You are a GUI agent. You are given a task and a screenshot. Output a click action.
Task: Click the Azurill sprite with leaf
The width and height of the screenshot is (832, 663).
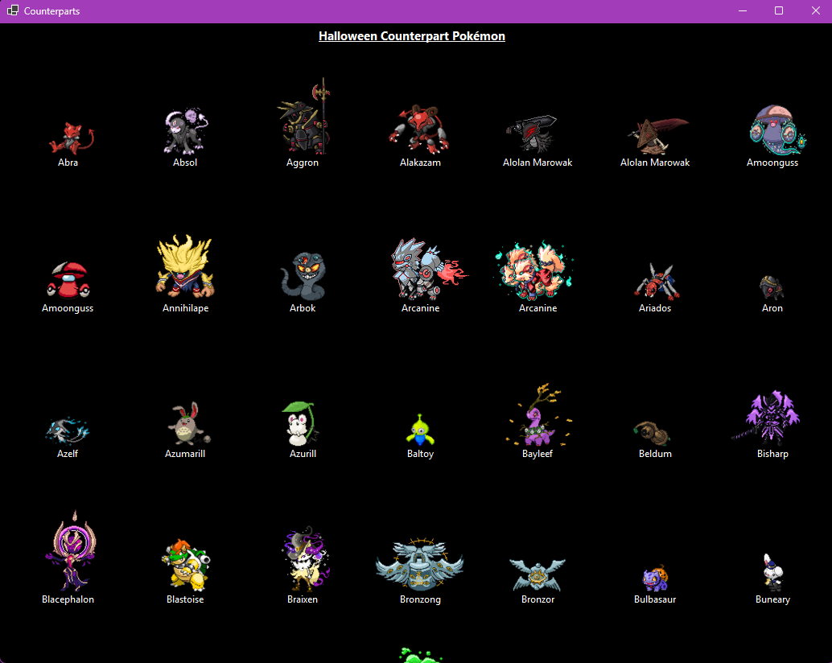pos(302,423)
